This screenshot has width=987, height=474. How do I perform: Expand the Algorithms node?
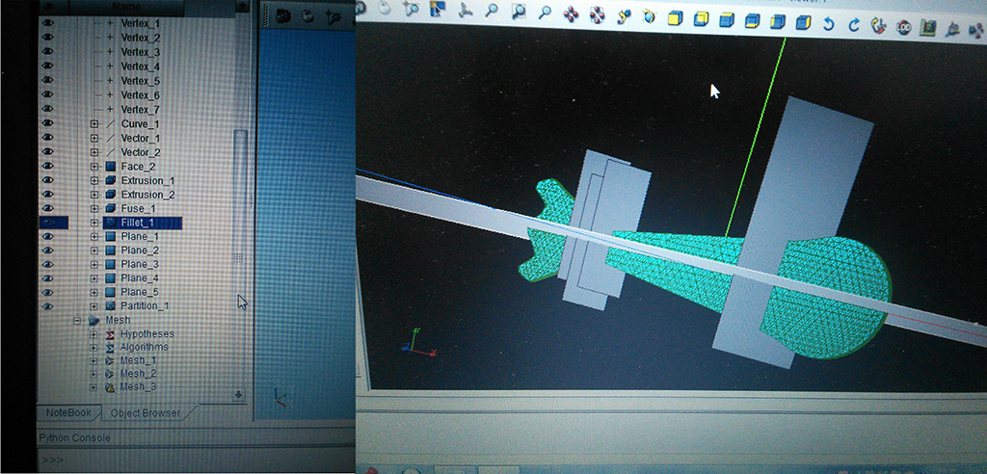pos(93,348)
